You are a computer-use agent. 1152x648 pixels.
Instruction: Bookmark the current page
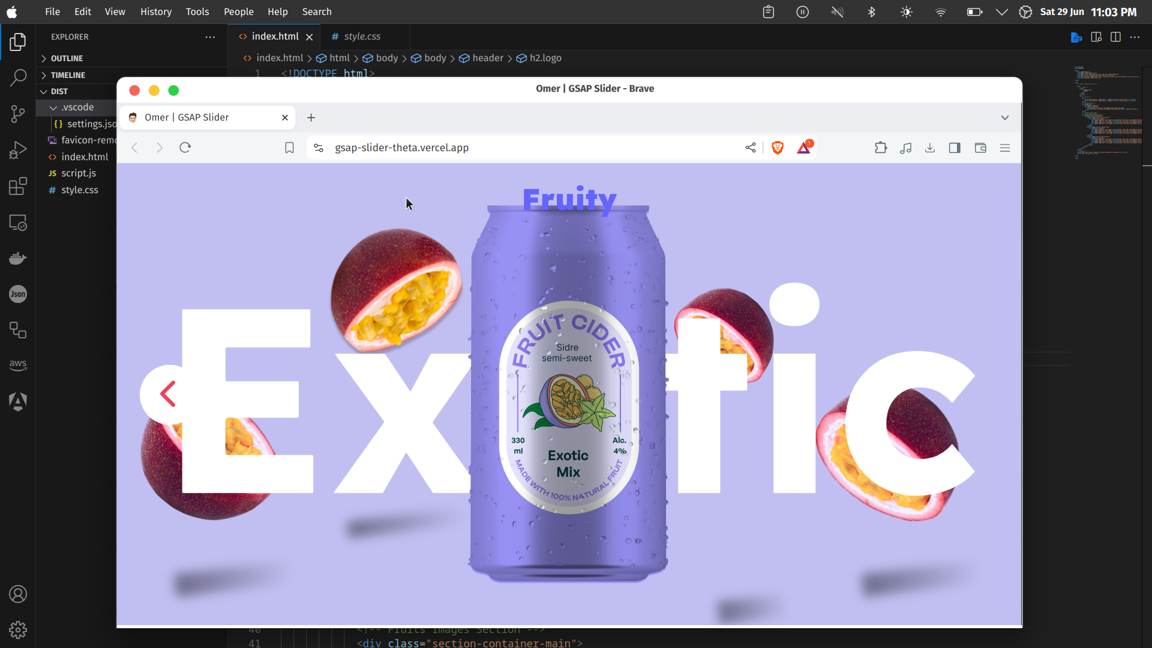(x=289, y=148)
